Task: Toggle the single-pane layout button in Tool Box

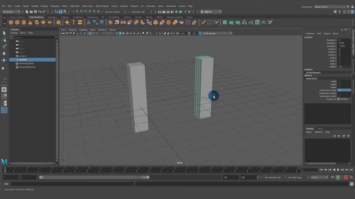Action: tap(4, 90)
